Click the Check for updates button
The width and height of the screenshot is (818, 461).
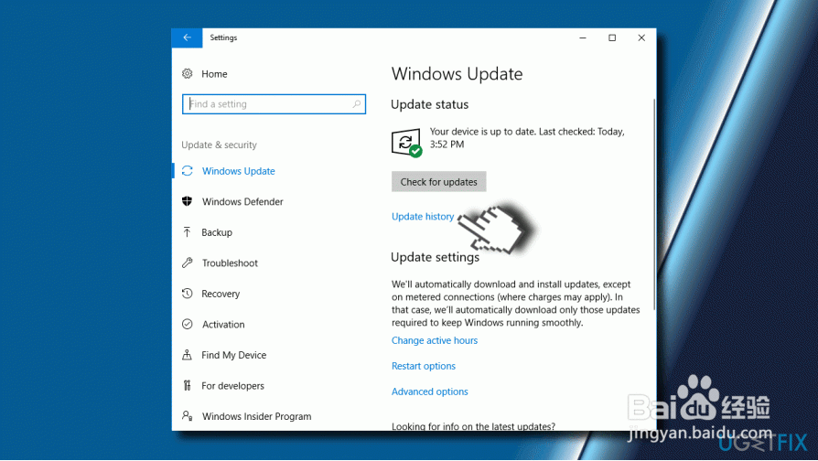pyautogui.click(x=438, y=182)
